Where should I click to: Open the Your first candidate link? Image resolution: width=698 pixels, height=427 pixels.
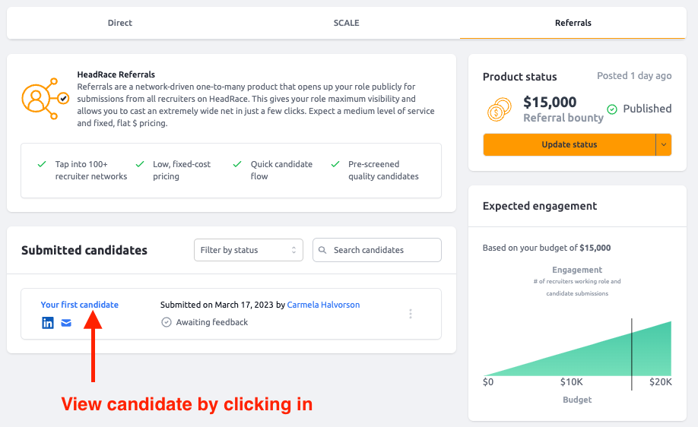[x=80, y=305]
